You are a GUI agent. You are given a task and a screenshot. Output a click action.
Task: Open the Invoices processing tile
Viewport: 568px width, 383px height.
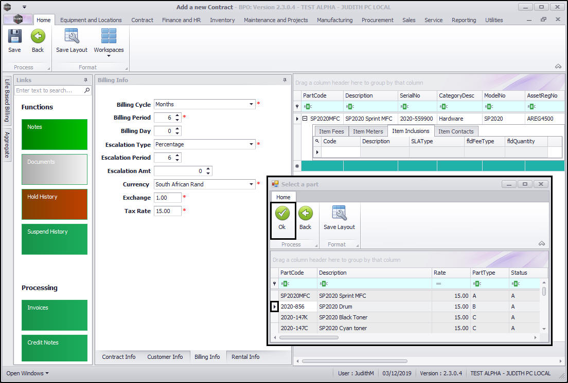54,315
